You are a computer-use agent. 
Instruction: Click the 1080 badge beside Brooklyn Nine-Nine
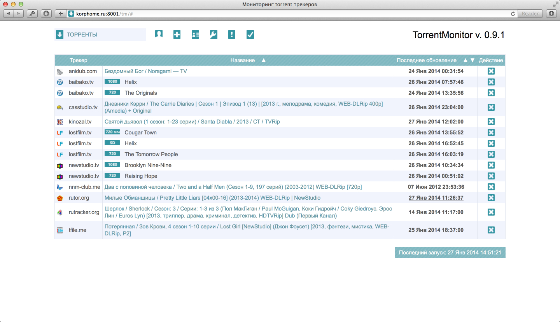112,165
